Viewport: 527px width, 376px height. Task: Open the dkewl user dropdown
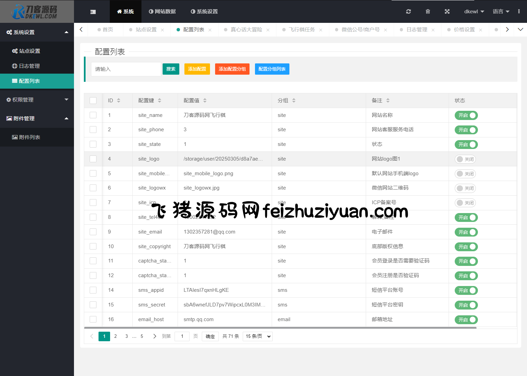pyautogui.click(x=474, y=12)
